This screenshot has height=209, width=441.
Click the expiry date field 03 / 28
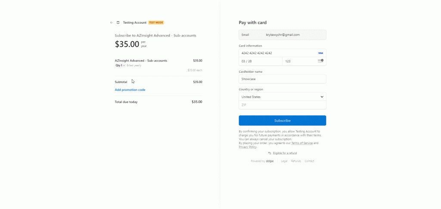261,61
